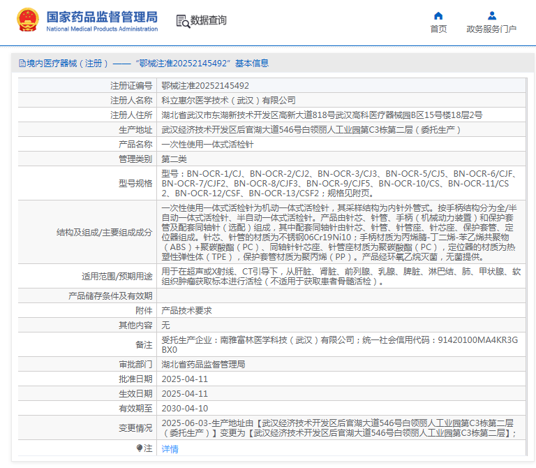Click the document icon before 境内医疗器械
The width and height of the screenshot is (536, 468).
pos(22,64)
